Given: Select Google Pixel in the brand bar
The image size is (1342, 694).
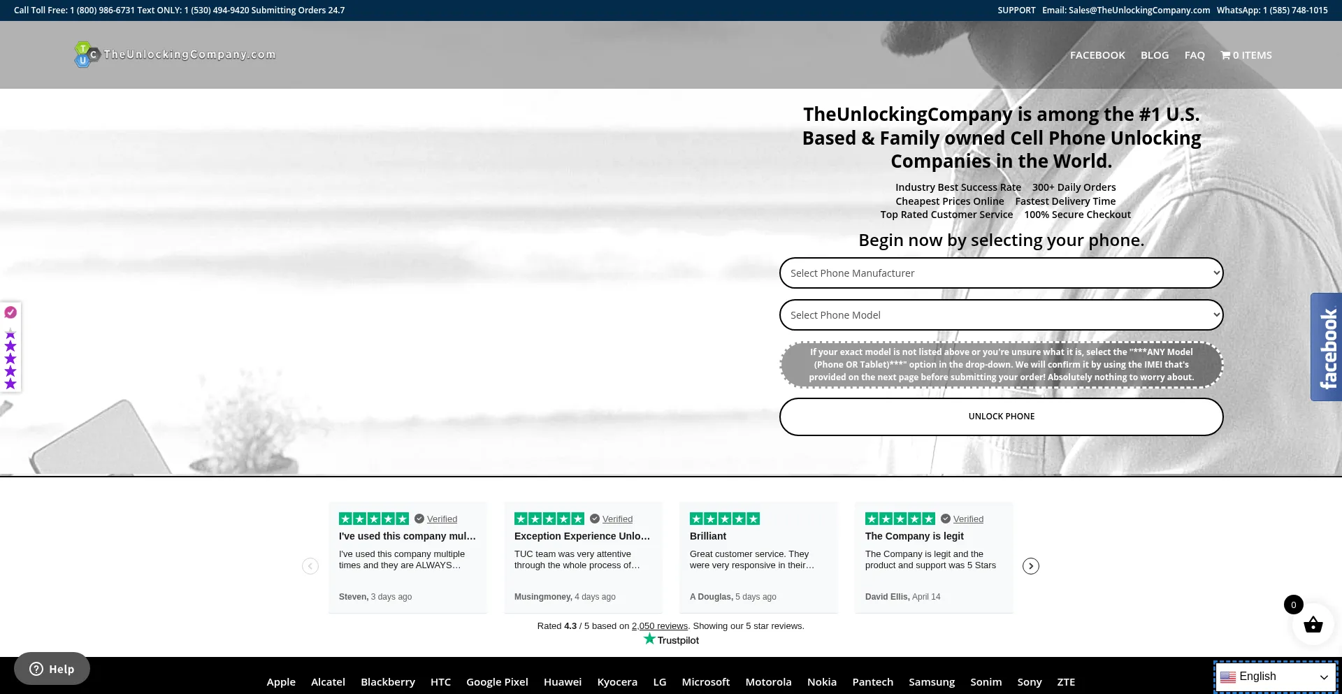Looking at the screenshot, I should point(497,682).
